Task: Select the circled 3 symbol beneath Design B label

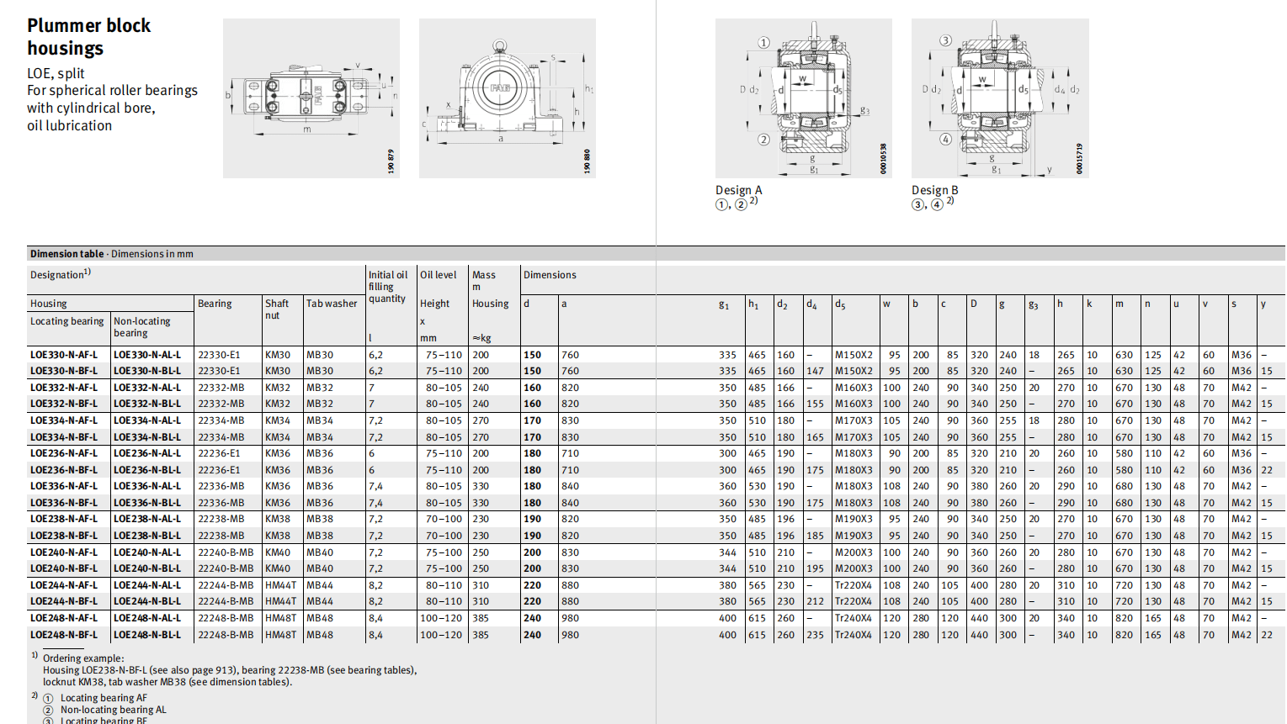Action: (917, 205)
